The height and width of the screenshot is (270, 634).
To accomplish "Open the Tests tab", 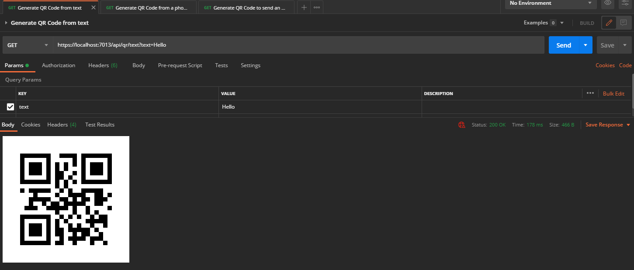I will [222, 65].
